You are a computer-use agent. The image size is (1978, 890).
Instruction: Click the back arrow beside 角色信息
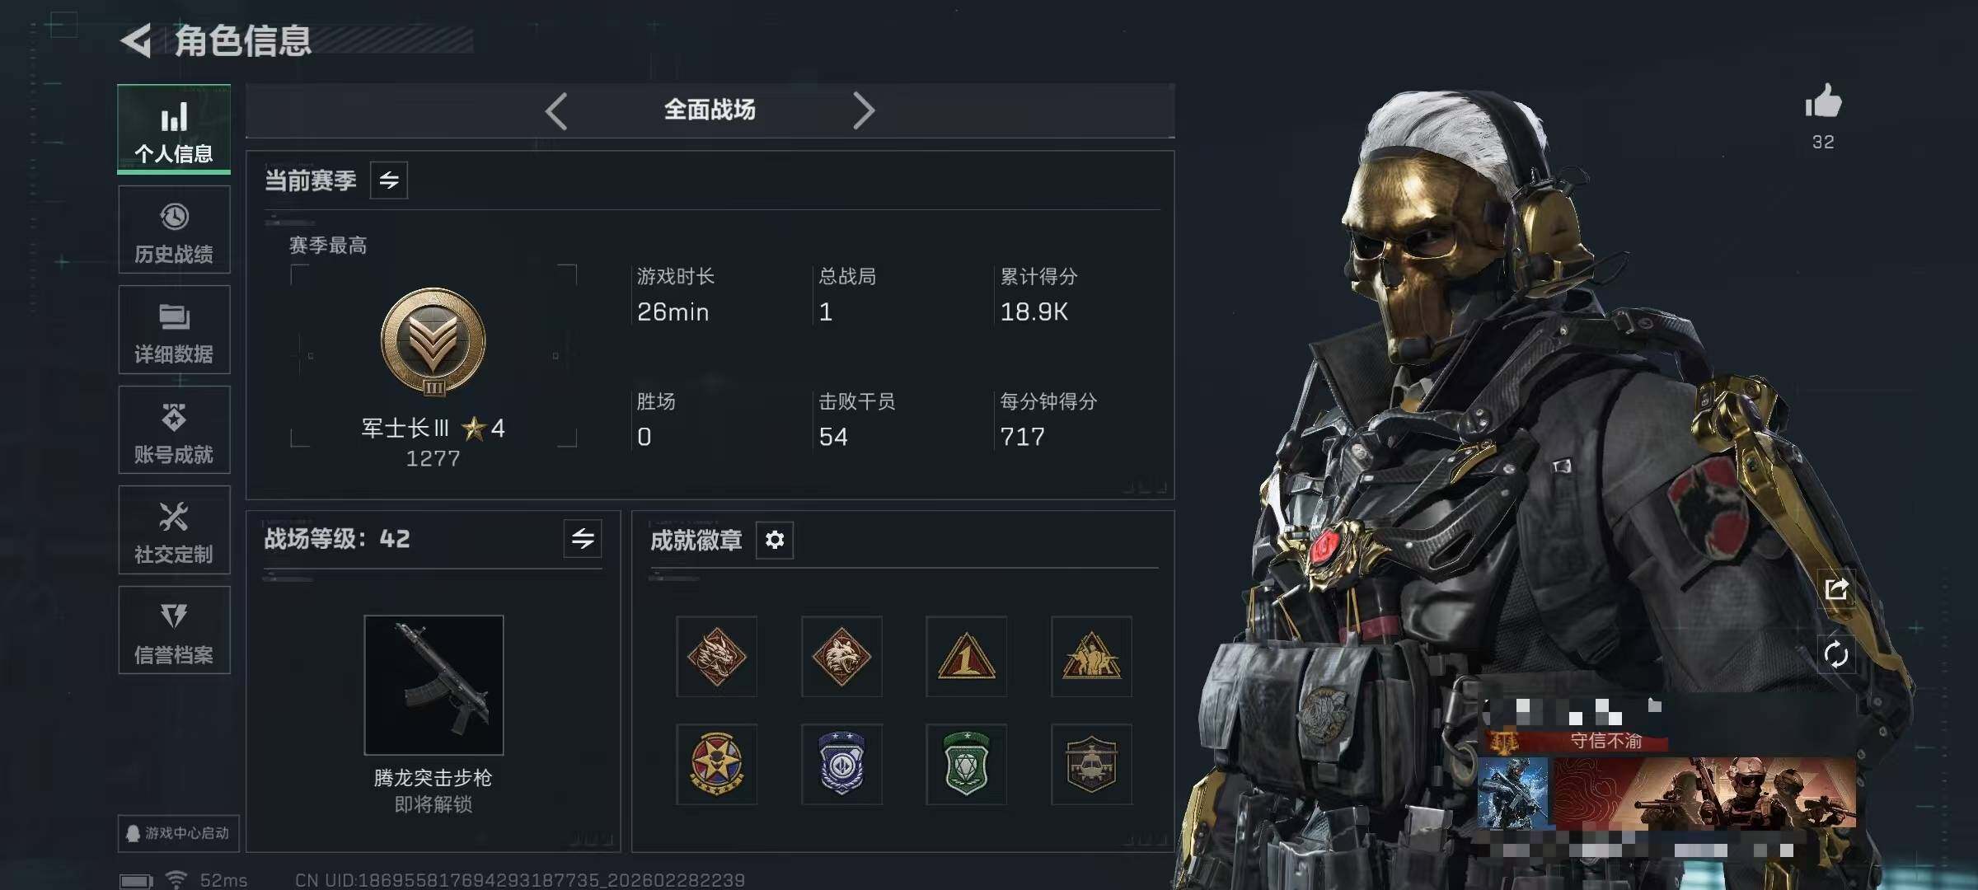[136, 40]
